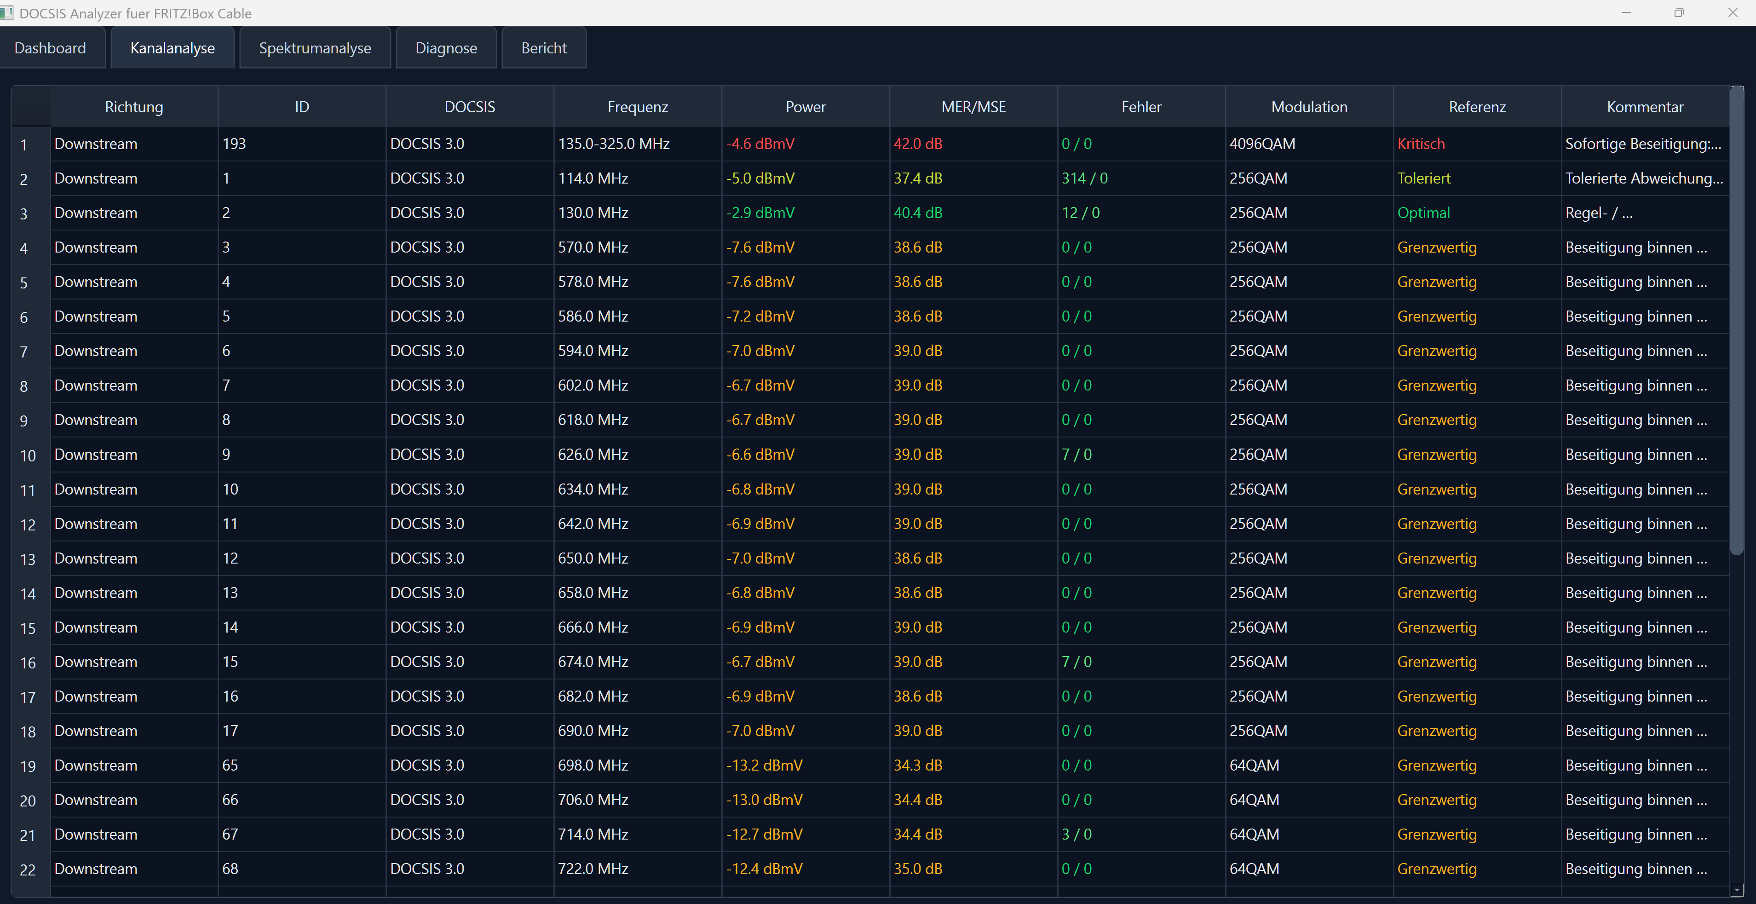The width and height of the screenshot is (1756, 904).
Task: Click ID 193 cell
Action: [x=302, y=144]
